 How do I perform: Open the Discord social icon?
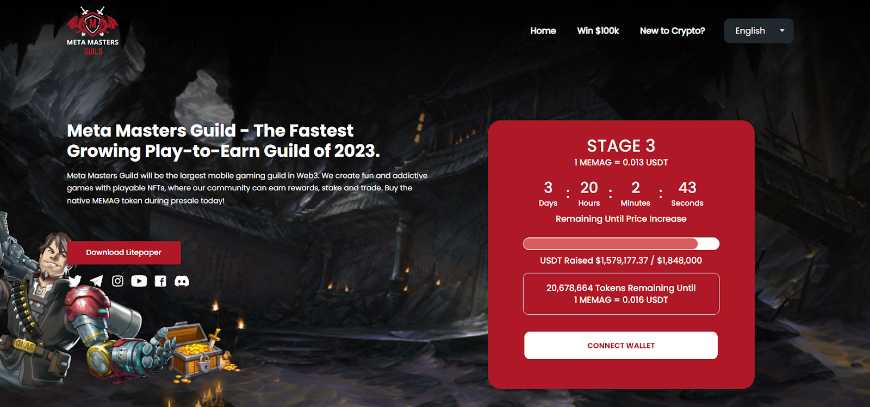coord(182,281)
